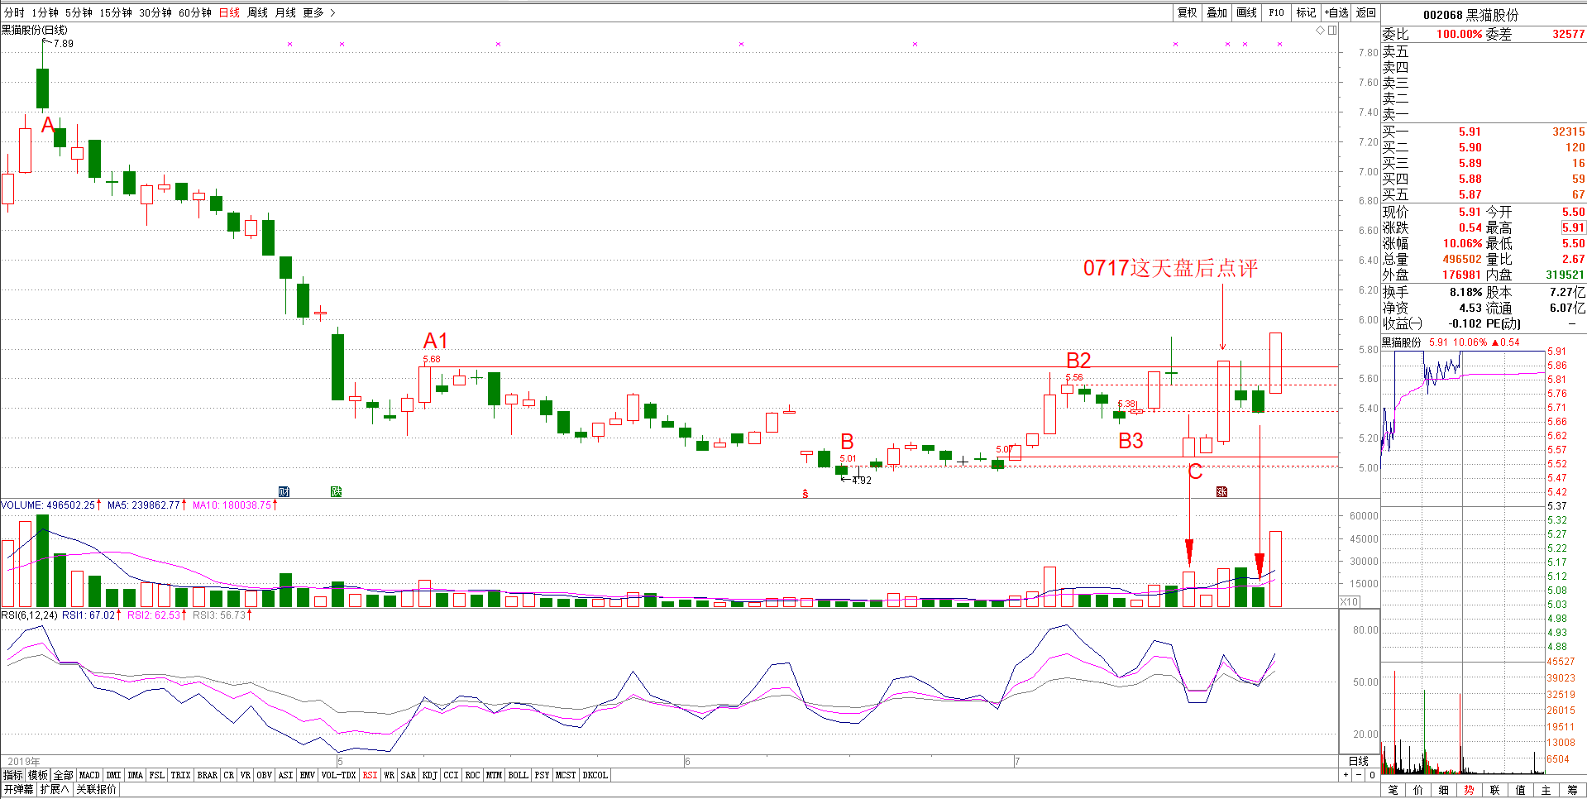The image size is (1587, 799).
Task: Switch indicator to OBV
Action: (x=264, y=775)
